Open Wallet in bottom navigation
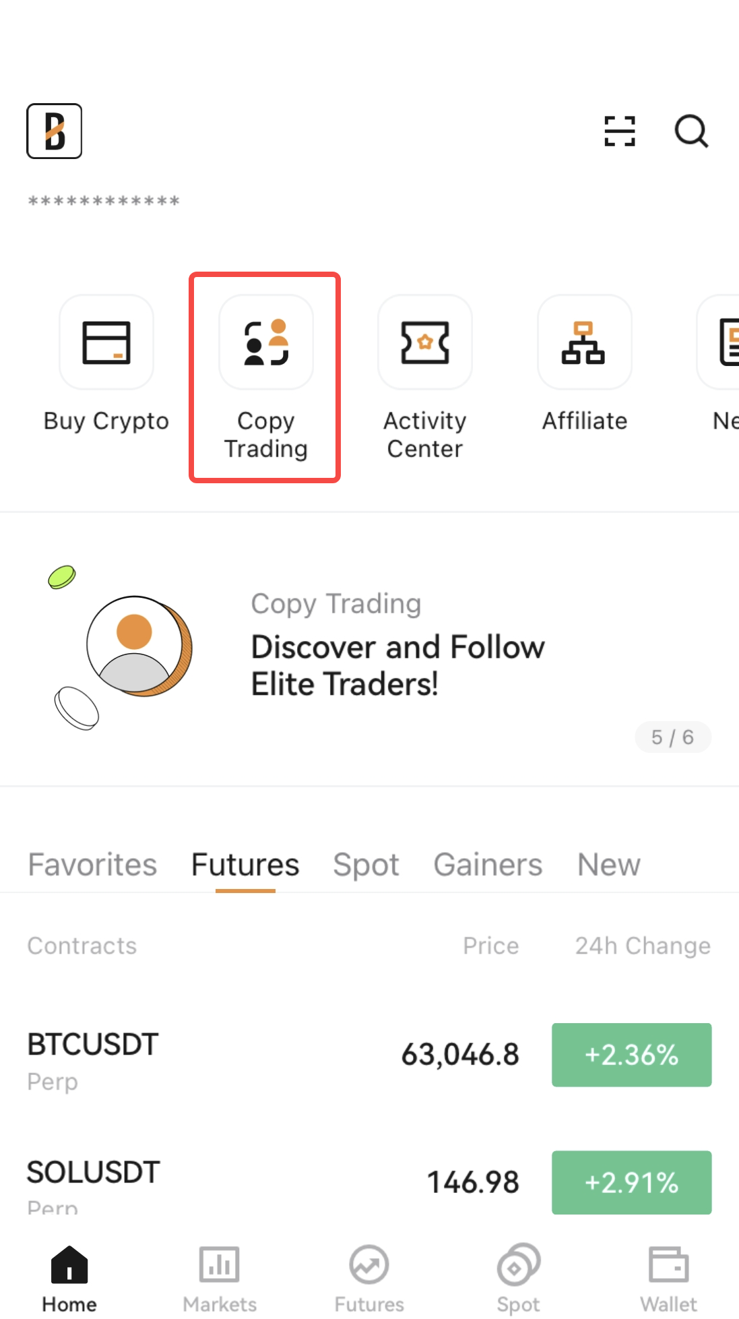Viewport: 739px width, 1319px height. tap(668, 1279)
